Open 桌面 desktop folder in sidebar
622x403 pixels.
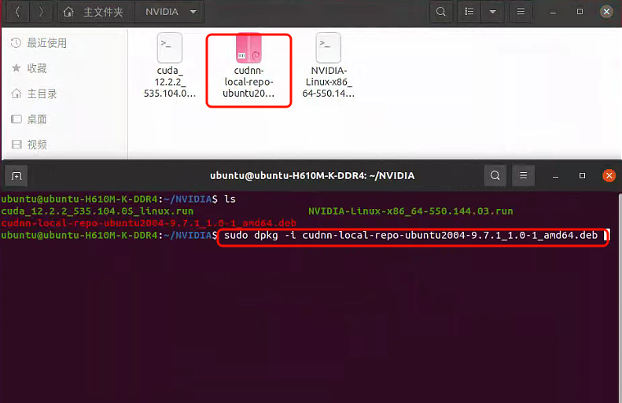click(x=37, y=119)
